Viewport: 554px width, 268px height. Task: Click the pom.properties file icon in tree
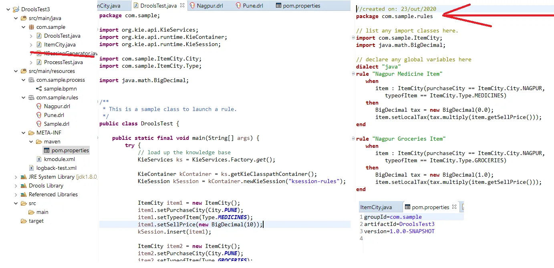pos(46,150)
